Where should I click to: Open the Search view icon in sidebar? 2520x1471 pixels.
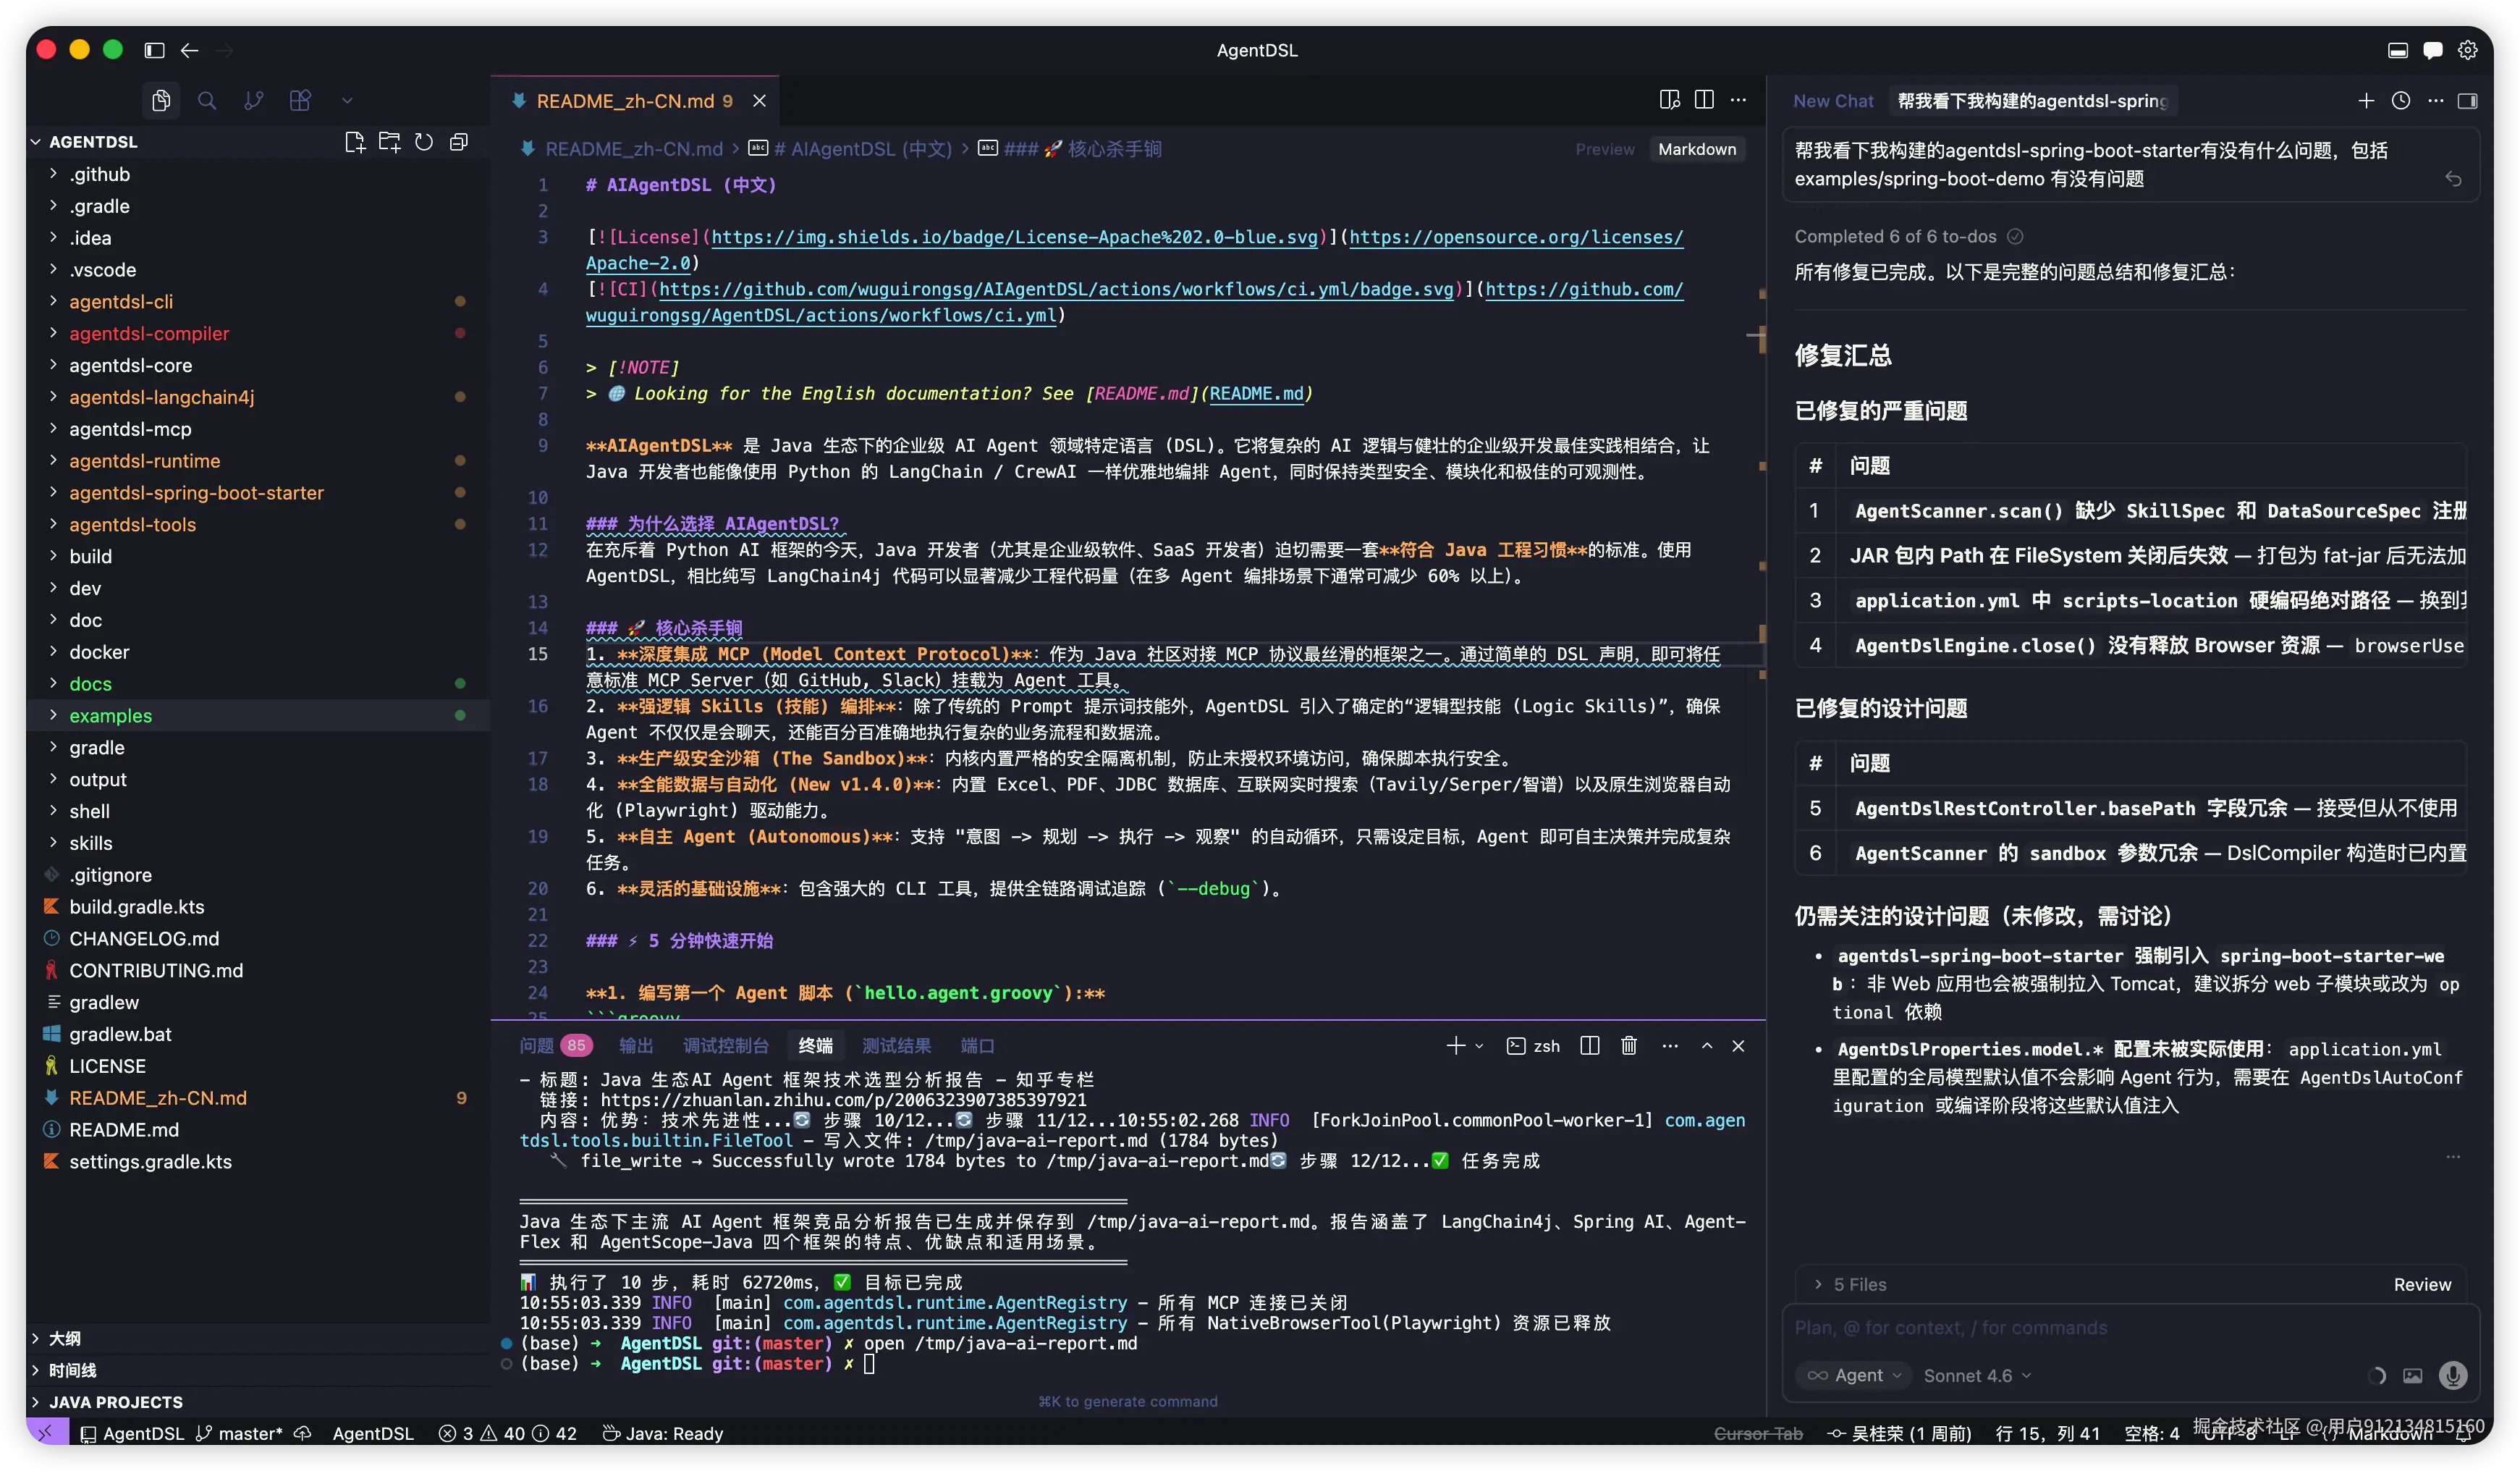pyautogui.click(x=207, y=101)
